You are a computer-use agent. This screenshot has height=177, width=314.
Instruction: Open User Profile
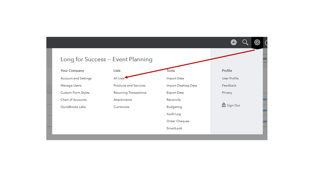point(230,78)
